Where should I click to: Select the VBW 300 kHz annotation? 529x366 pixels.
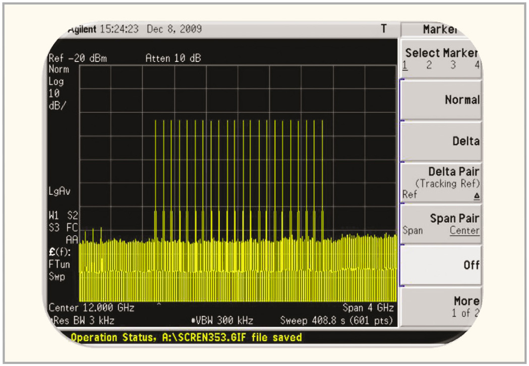(x=222, y=321)
